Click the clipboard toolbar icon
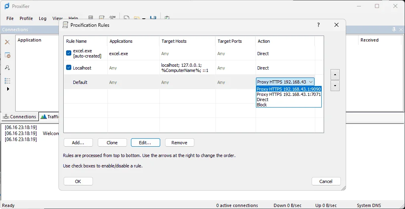 tap(167, 18)
